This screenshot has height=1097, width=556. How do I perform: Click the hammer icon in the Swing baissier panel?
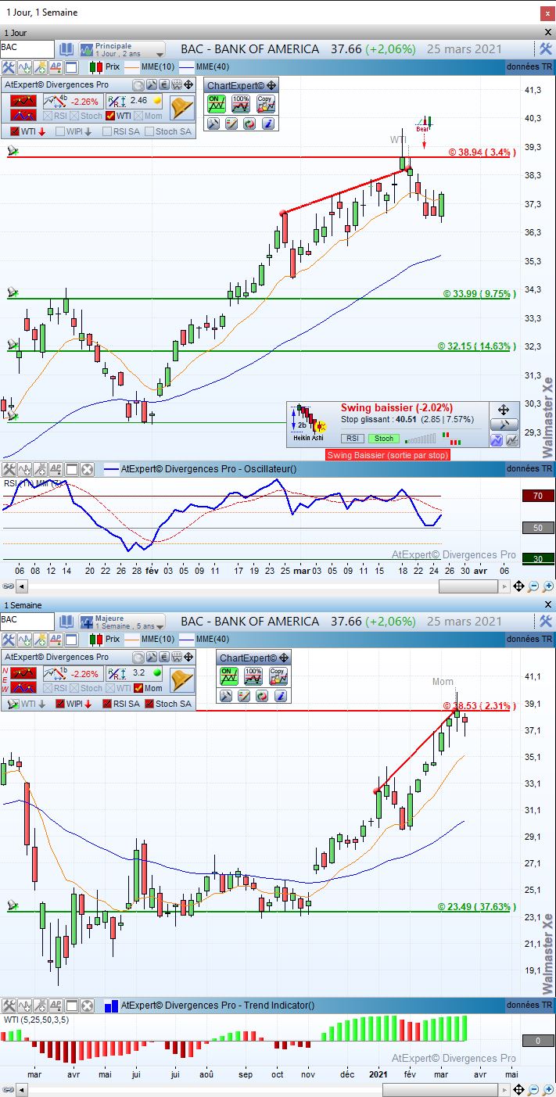[x=504, y=425]
